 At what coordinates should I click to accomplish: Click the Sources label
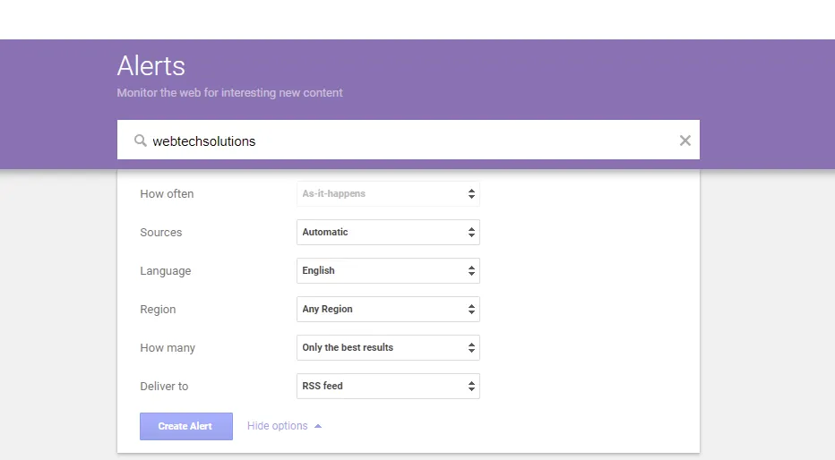click(x=161, y=233)
